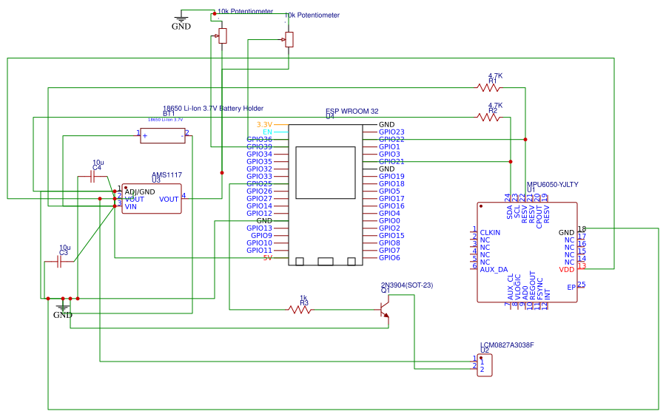Click the junction dot on the GPIO21 wire
The width and height of the screenshot is (666, 417).
511,162
